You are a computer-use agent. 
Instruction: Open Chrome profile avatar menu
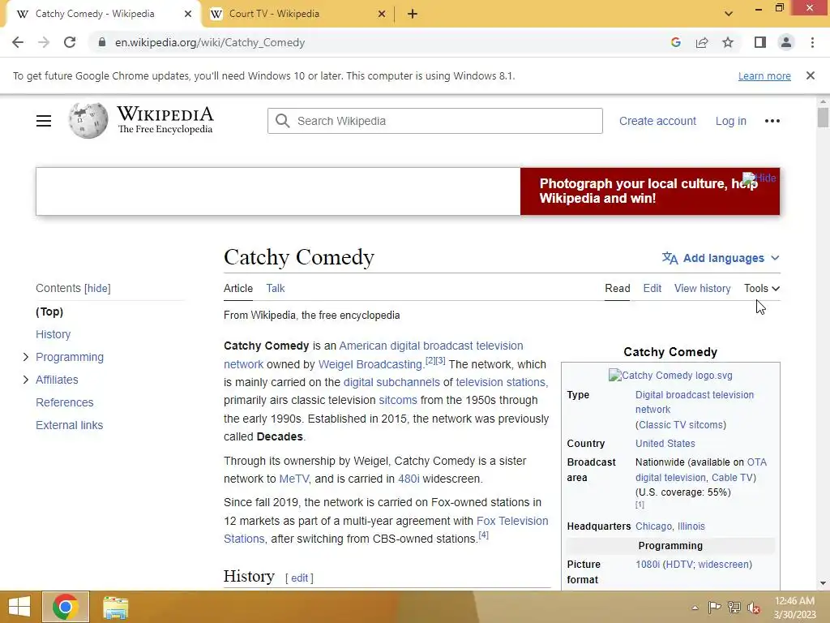point(786,42)
